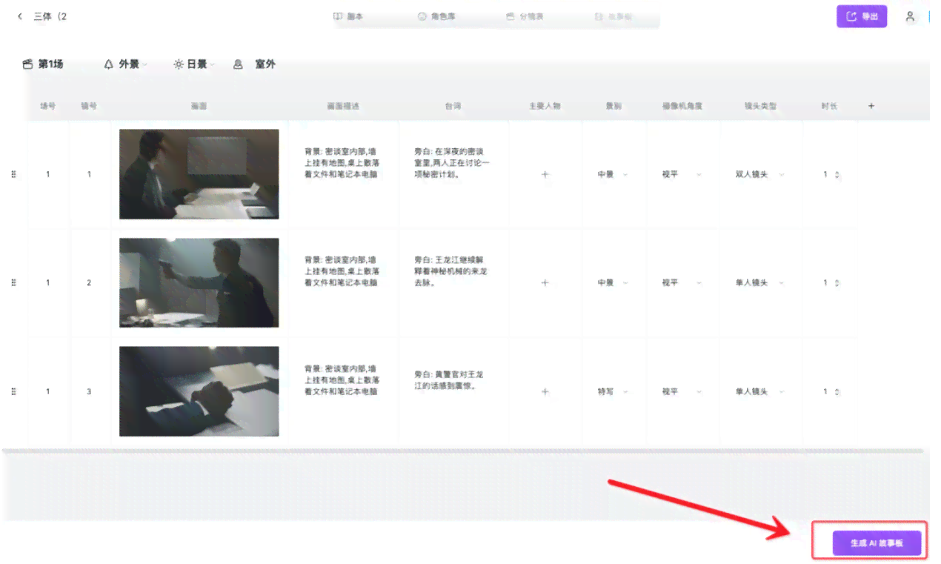
Task: Click the drag handle of shot 2
Action: point(13,282)
